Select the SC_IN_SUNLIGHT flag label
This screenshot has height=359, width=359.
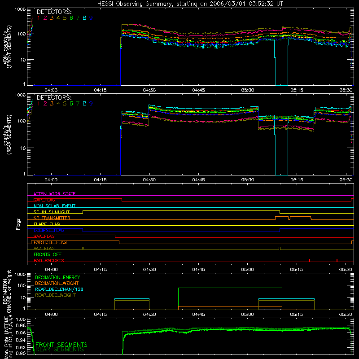[52, 212]
